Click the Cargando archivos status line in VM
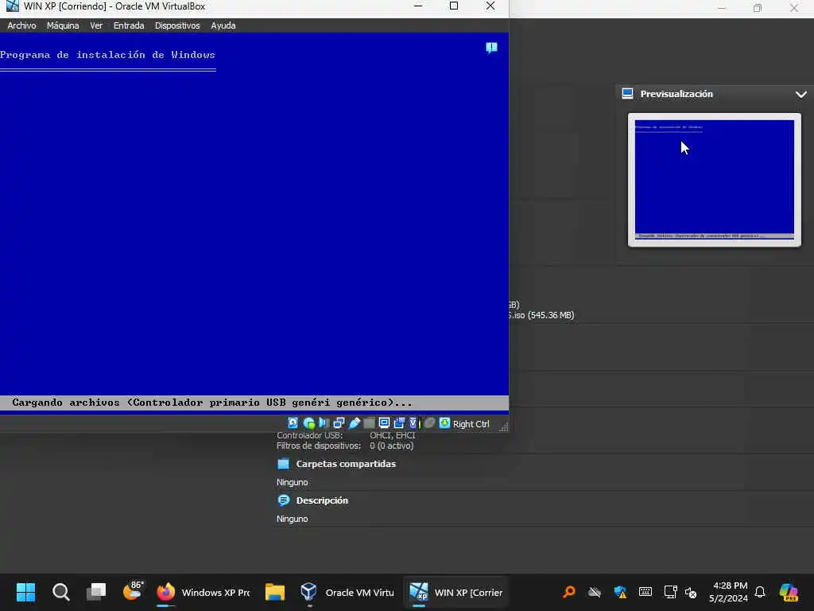The height and width of the screenshot is (611, 814). 254,403
